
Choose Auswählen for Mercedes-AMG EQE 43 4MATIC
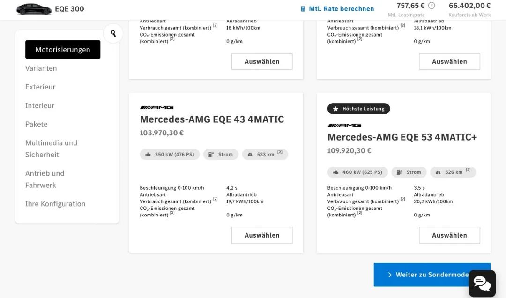point(262,235)
